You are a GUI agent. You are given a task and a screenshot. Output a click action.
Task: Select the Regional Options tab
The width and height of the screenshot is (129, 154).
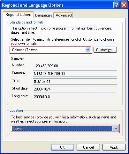pos(19,15)
